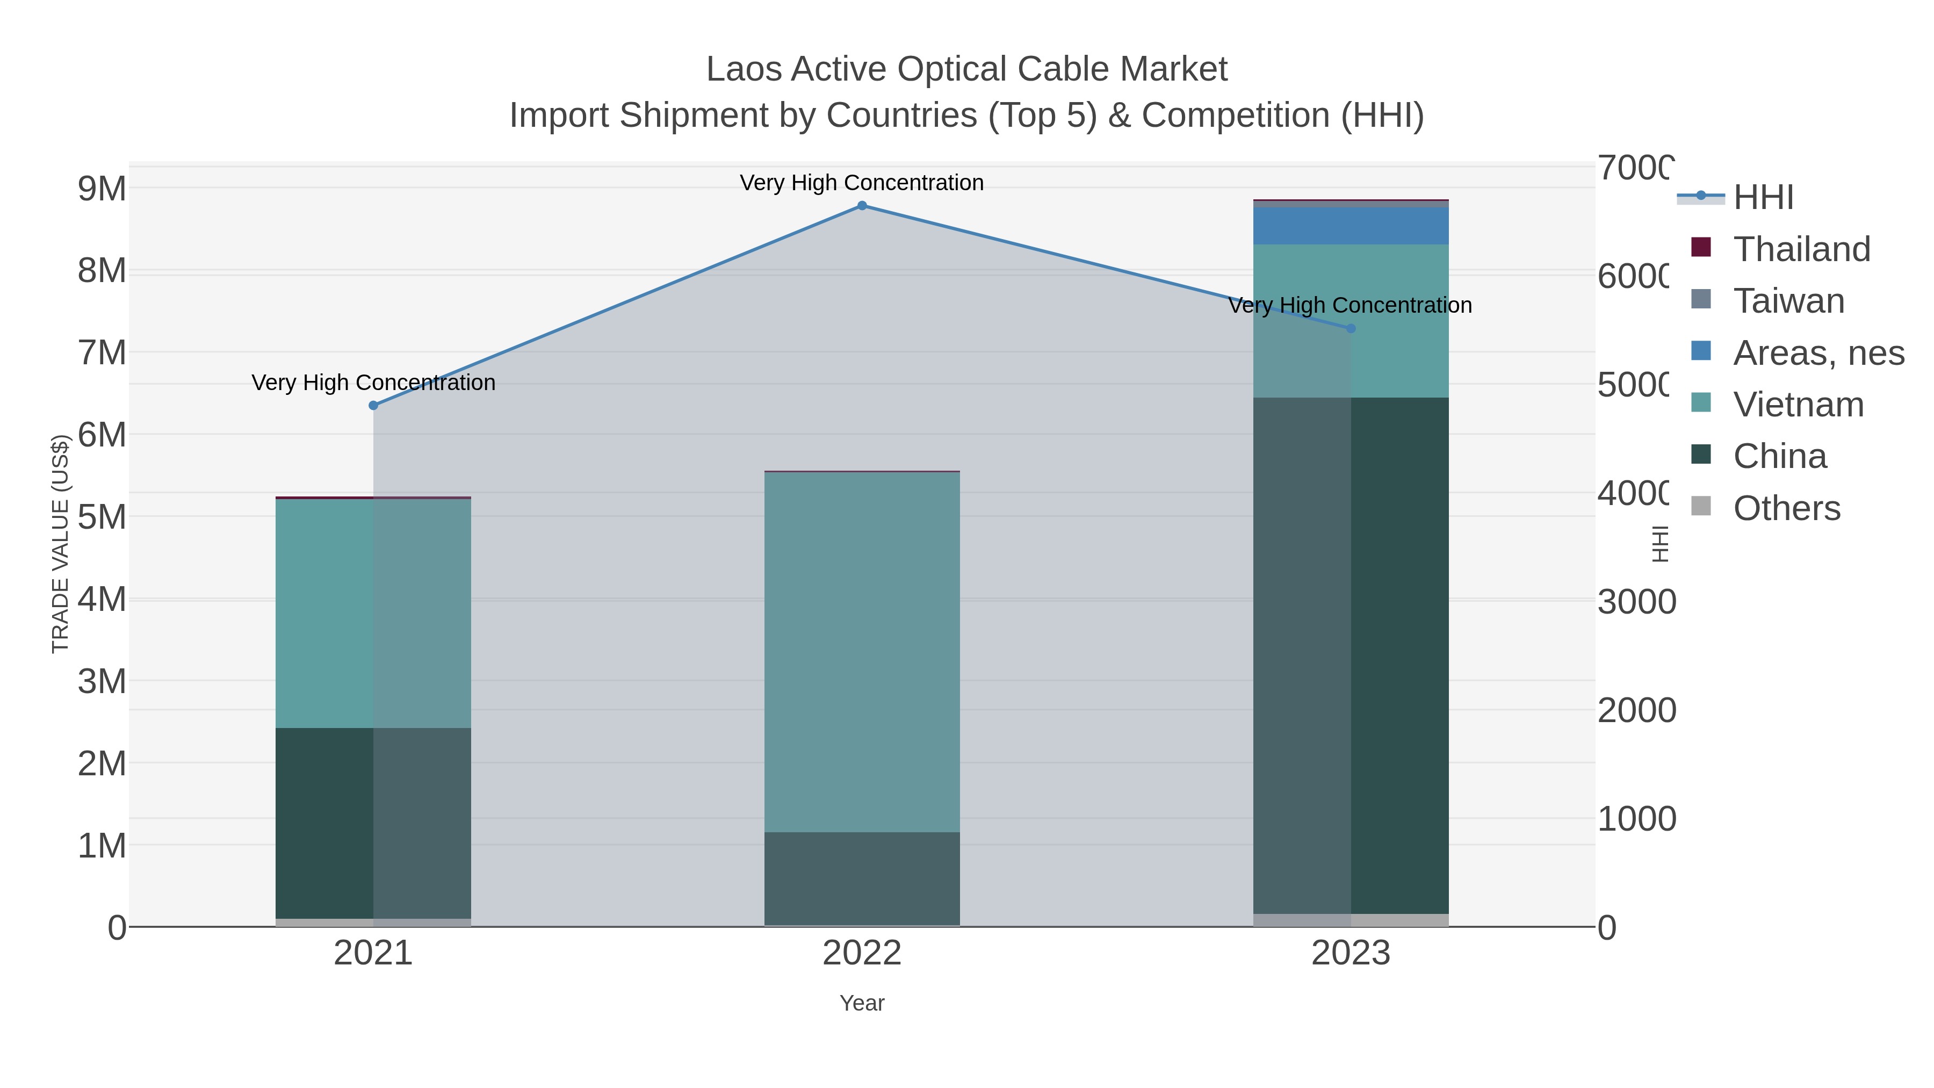The image size is (1934, 1088).
Task: Click the 2021 x-axis label
Action: pyautogui.click(x=373, y=953)
